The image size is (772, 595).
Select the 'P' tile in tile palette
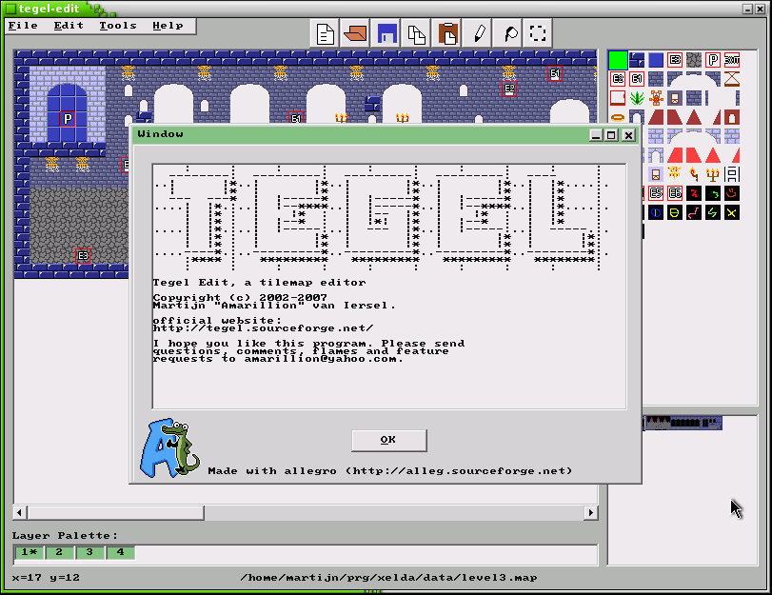click(x=713, y=60)
